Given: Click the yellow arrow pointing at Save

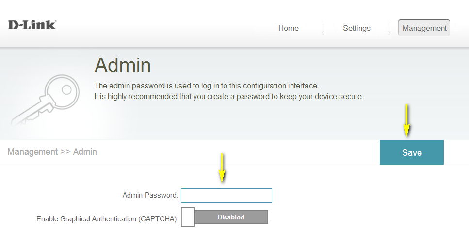Looking at the screenshot, I should [x=407, y=120].
